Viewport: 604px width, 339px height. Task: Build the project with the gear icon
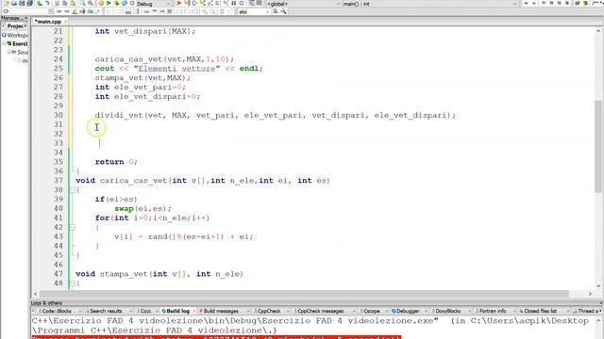(x=101, y=3)
